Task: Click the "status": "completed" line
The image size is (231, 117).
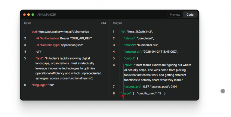Action: (x=139, y=38)
